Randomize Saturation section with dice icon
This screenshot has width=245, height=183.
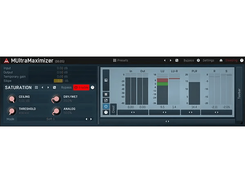pos(54,87)
